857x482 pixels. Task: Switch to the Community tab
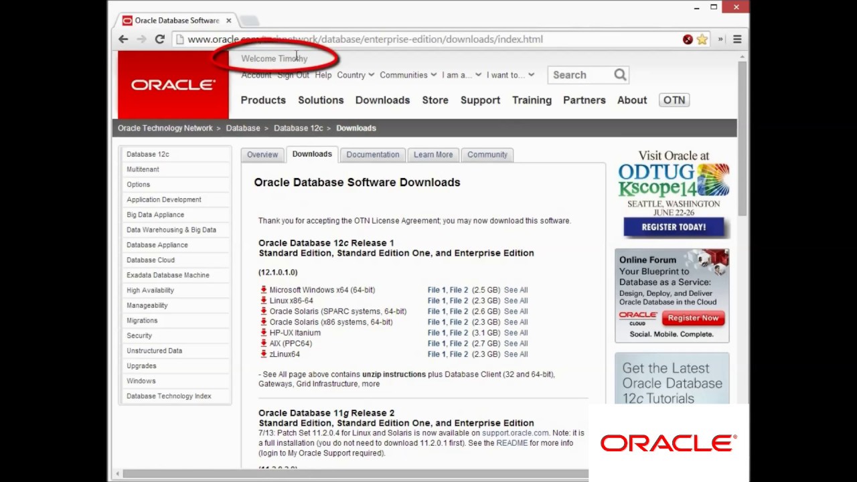[x=487, y=155]
